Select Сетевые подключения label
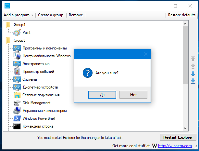The image size is (199, 151). [41, 95]
